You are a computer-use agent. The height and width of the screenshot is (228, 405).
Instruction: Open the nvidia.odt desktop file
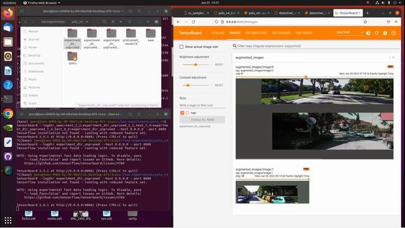54,215
